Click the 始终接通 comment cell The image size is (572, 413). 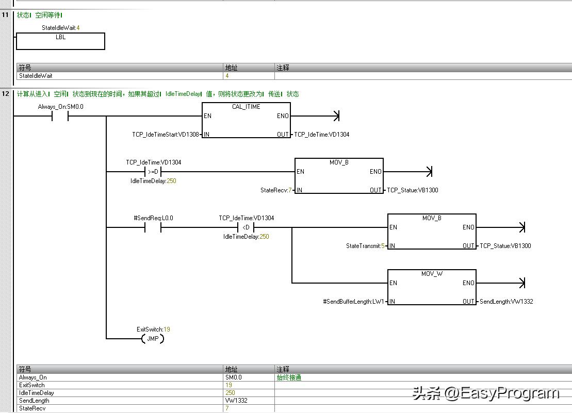tap(423, 377)
